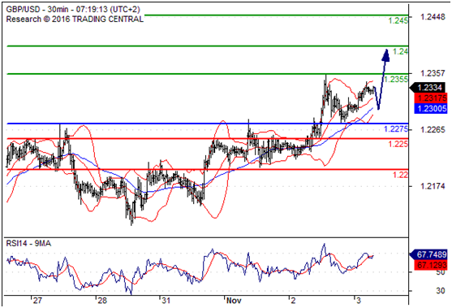Screen dimensions: 452x308
Task: Click the 1.2448 price axis label
Action: pyautogui.click(x=433, y=17)
